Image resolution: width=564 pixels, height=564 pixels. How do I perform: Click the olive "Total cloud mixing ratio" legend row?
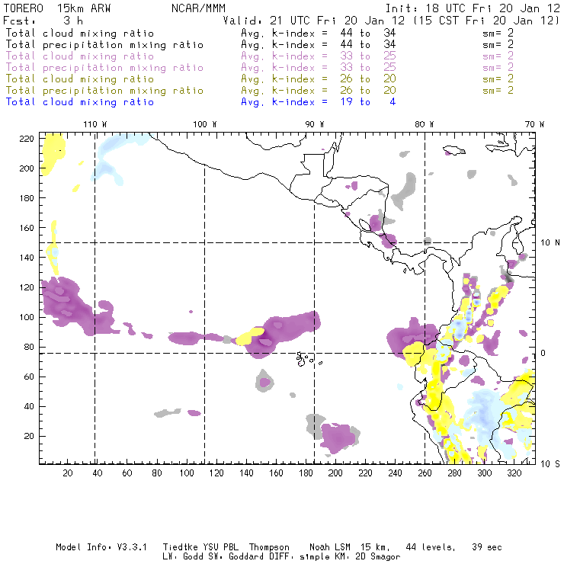[80, 79]
